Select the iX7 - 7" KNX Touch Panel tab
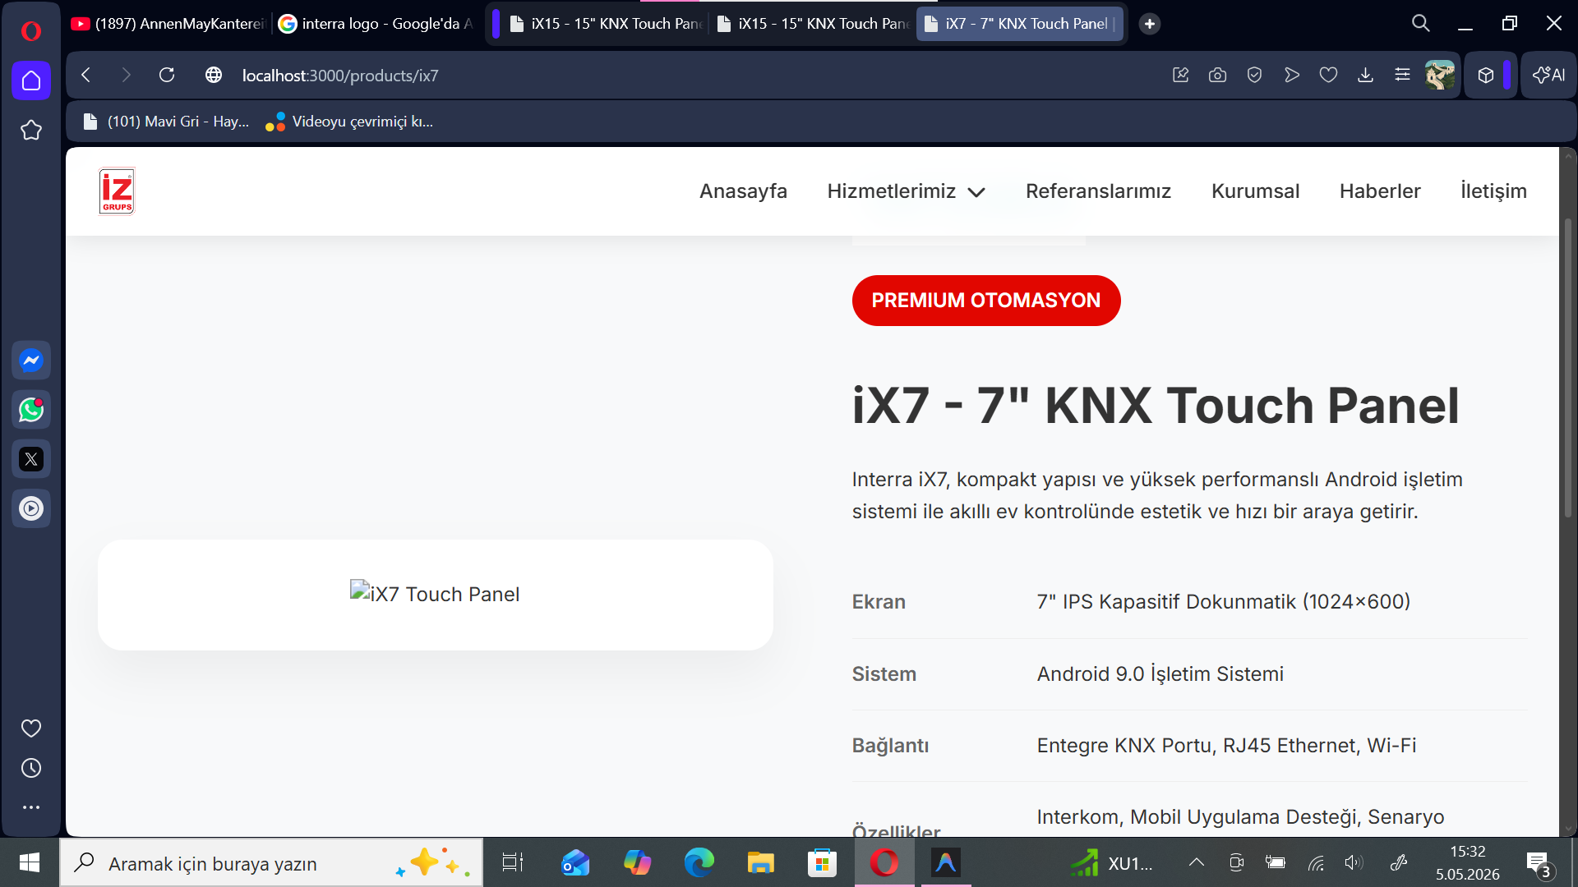Viewport: 1578px width, 887px height. click(x=1020, y=24)
